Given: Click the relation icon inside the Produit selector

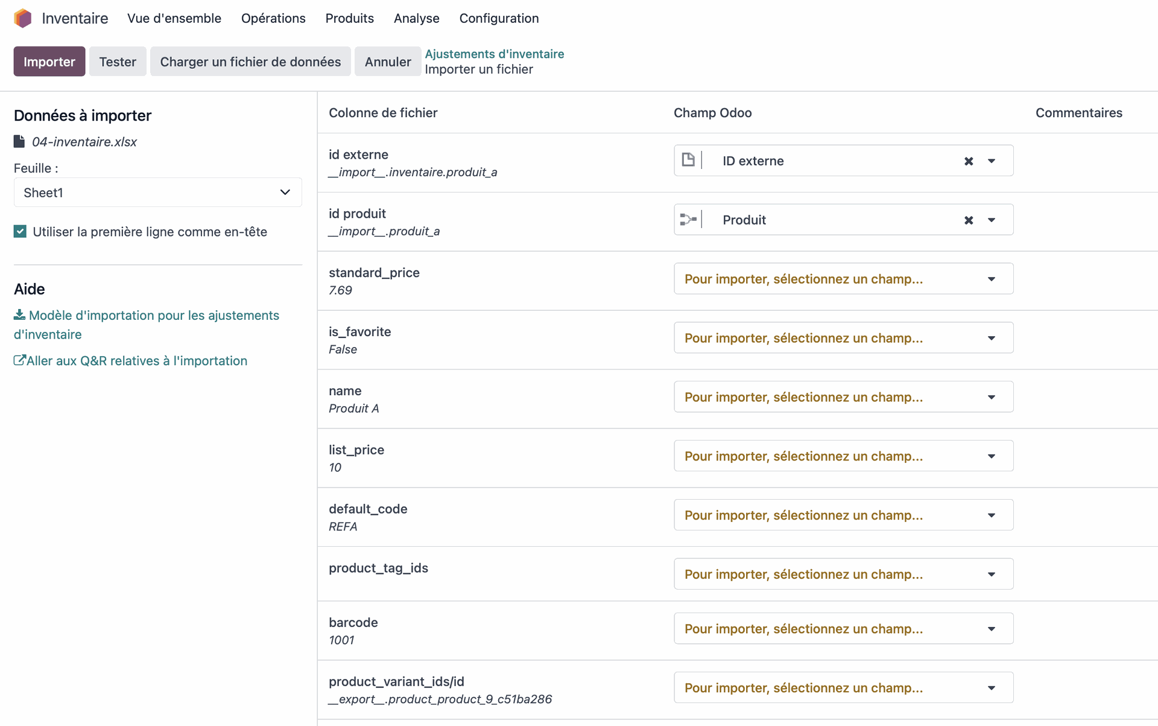Looking at the screenshot, I should [x=689, y=218].
